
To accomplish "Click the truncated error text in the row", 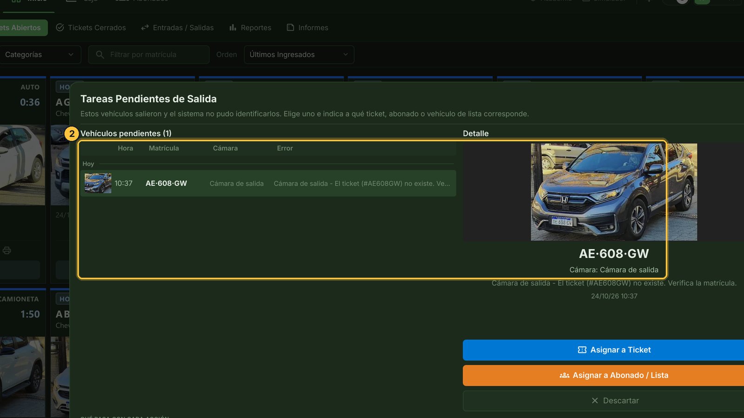I will 362,183.
